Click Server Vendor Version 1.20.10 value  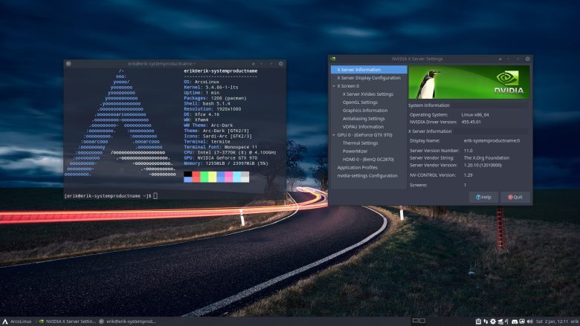click(483, 165)
